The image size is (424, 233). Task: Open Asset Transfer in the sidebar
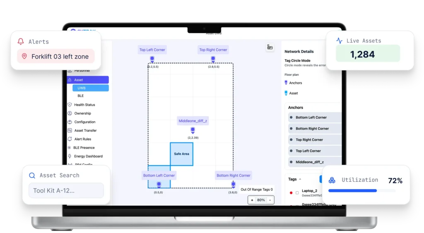(85, 130)
